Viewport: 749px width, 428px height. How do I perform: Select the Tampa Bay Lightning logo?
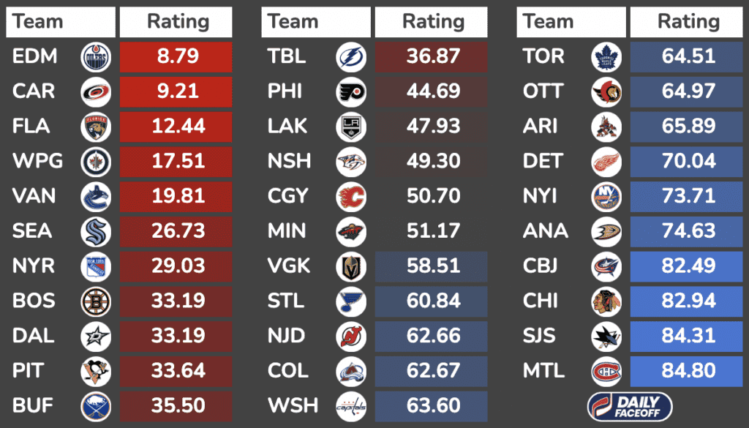coord(351,57)
